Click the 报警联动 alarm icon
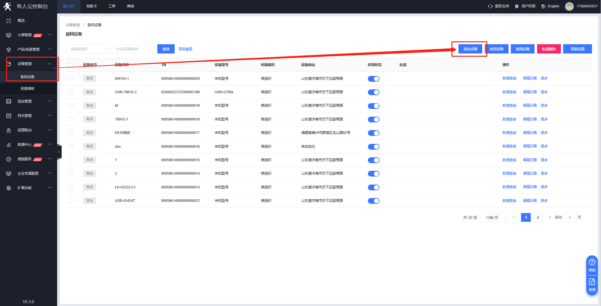 click(x=9, y=130)
